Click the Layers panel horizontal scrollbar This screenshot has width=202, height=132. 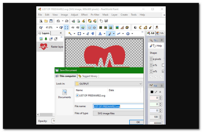(x=46, y=115)
